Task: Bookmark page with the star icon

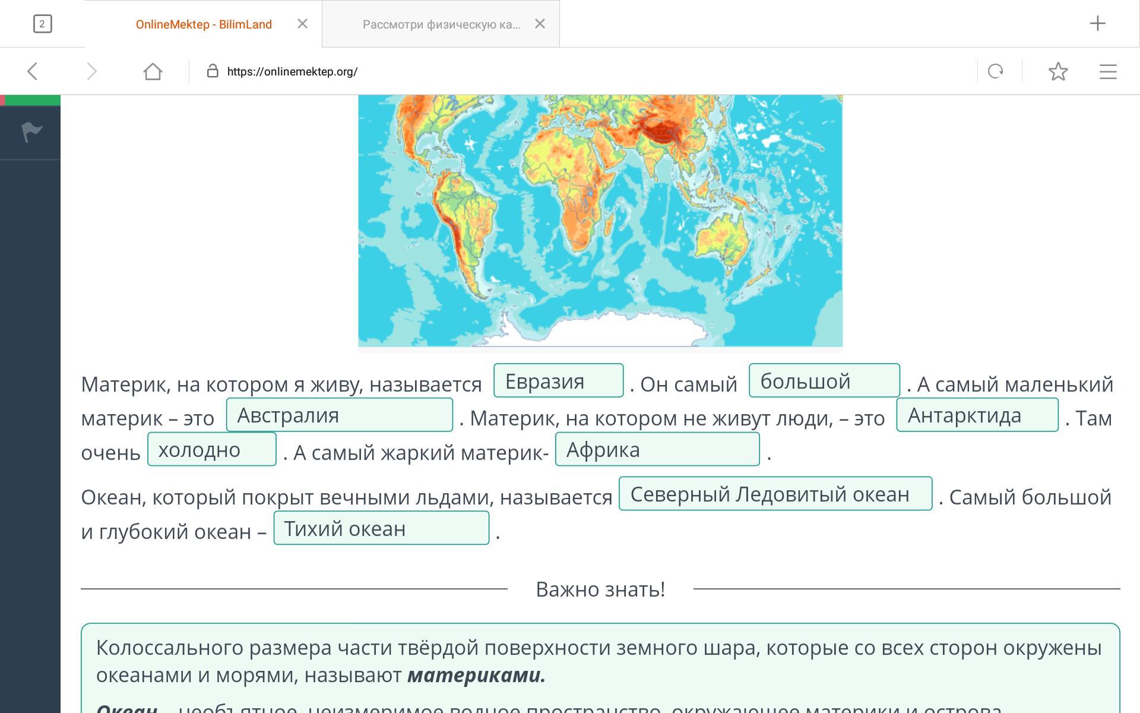Action: (x=1057, y=72)
